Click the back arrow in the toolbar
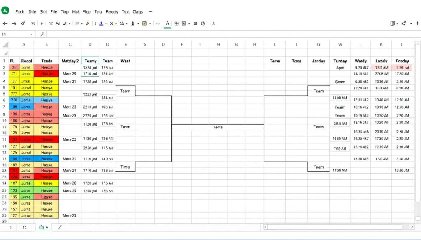Image resolution: width=421 pixels, height=240 pixels. [x=5, y=24]
